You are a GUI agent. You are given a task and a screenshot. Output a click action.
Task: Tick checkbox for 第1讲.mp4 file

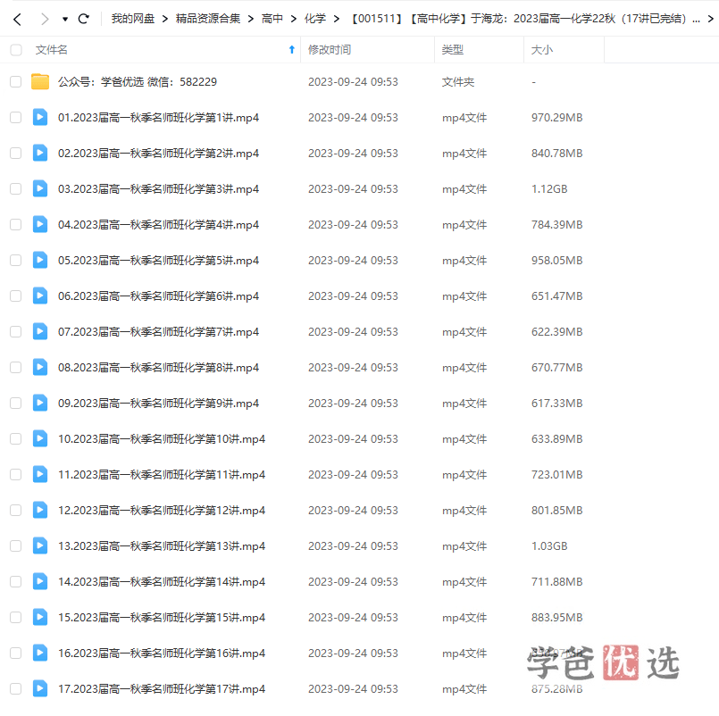pos(16,117)
